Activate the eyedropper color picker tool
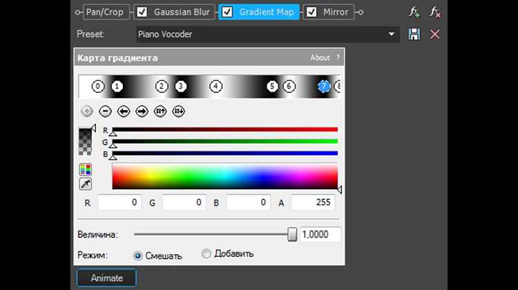Screen dimensions: 518x290 tap(85, 184)
